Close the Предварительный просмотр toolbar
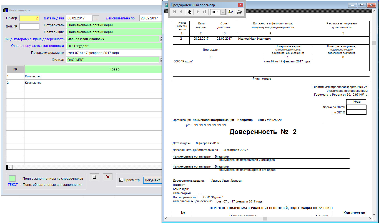 (x=240, y=5)
